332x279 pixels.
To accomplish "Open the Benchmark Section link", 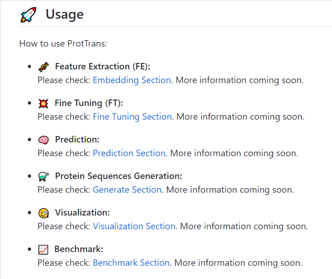I will coord(131,263).
